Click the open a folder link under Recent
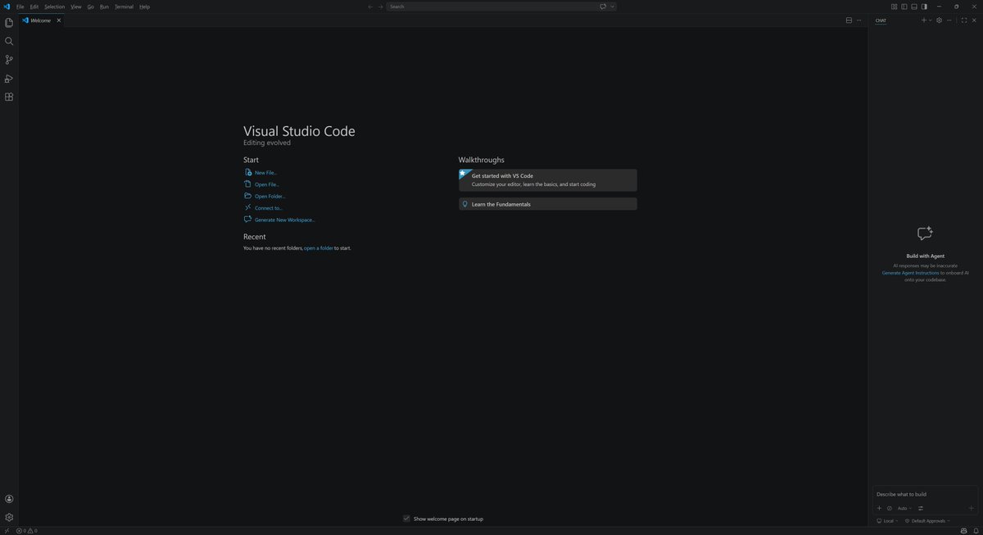The image size is (983, 535). [319, 247]
